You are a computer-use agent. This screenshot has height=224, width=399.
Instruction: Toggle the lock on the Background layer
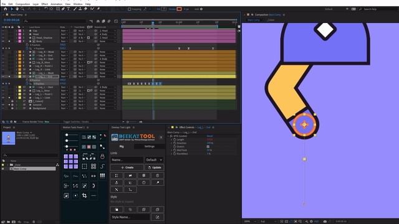point(12,108)
